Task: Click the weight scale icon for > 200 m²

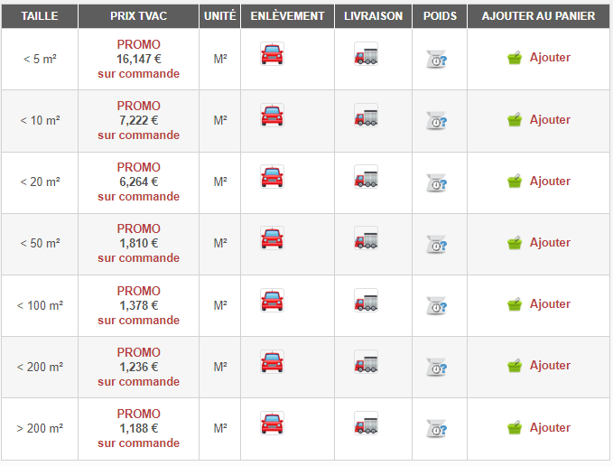Action: coord(437,430)
